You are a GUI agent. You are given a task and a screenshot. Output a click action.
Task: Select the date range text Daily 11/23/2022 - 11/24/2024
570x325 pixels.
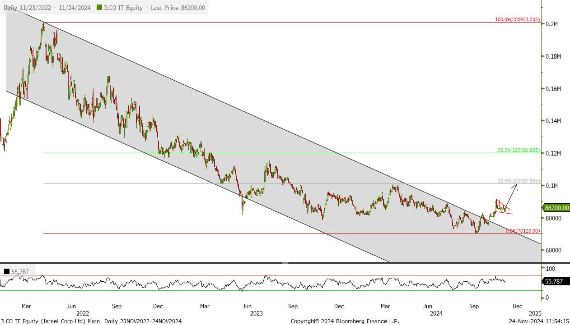coord(47,8)
